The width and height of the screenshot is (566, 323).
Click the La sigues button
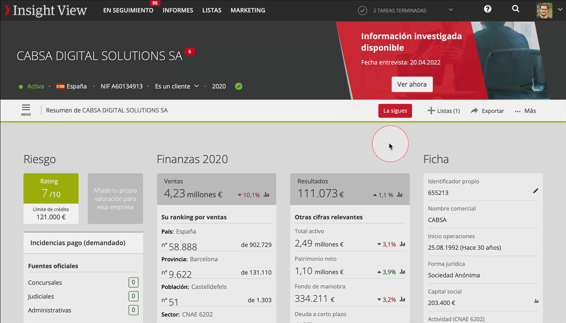click(x=395, y=111)
